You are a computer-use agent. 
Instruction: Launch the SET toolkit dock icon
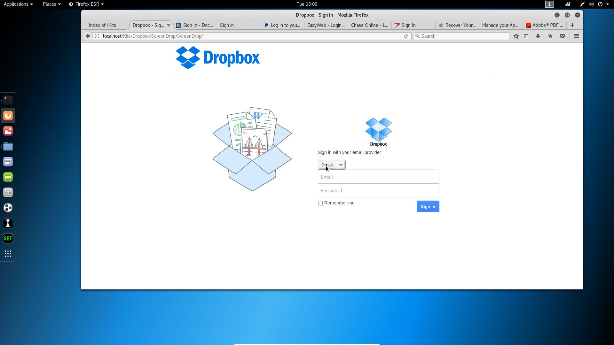(8, 238)
